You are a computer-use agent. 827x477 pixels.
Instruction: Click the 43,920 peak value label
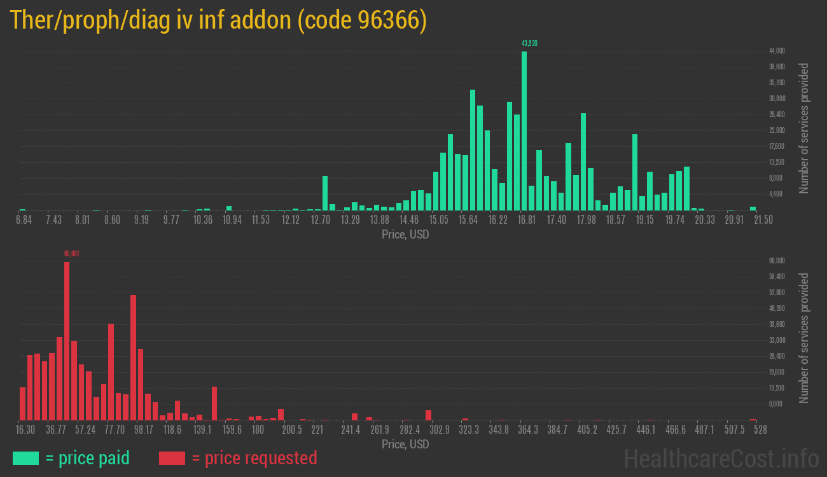[529, 43]
